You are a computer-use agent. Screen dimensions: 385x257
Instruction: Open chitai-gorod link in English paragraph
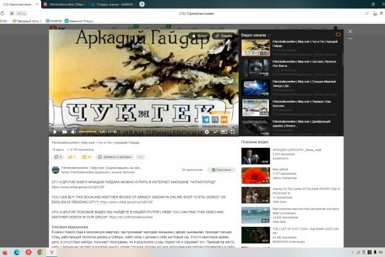126,202
